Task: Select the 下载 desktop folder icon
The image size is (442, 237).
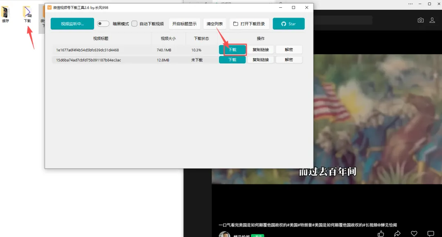Action: coord(27,15)
